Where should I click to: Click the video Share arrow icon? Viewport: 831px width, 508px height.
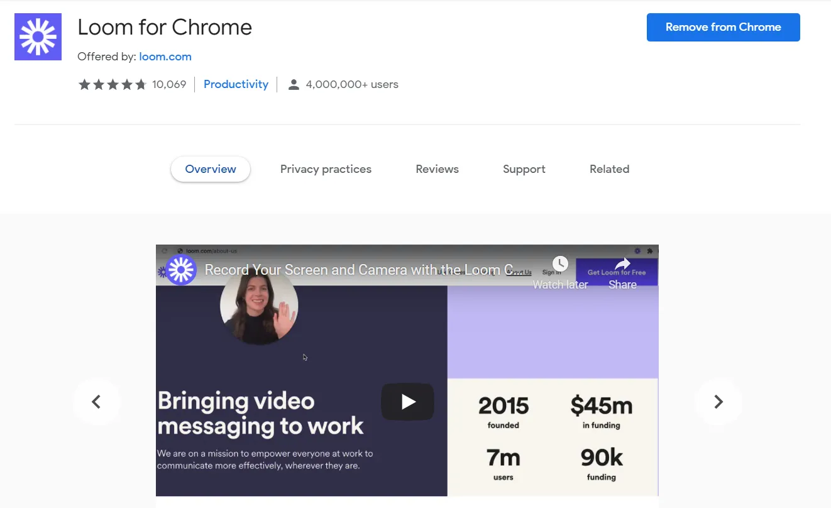622,264
